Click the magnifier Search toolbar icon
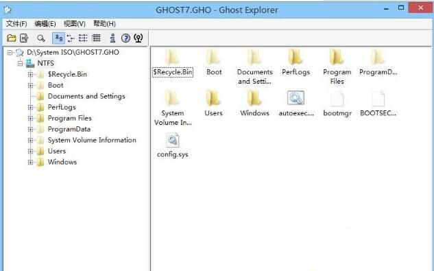The image size is (434, 271). (41, 38)
